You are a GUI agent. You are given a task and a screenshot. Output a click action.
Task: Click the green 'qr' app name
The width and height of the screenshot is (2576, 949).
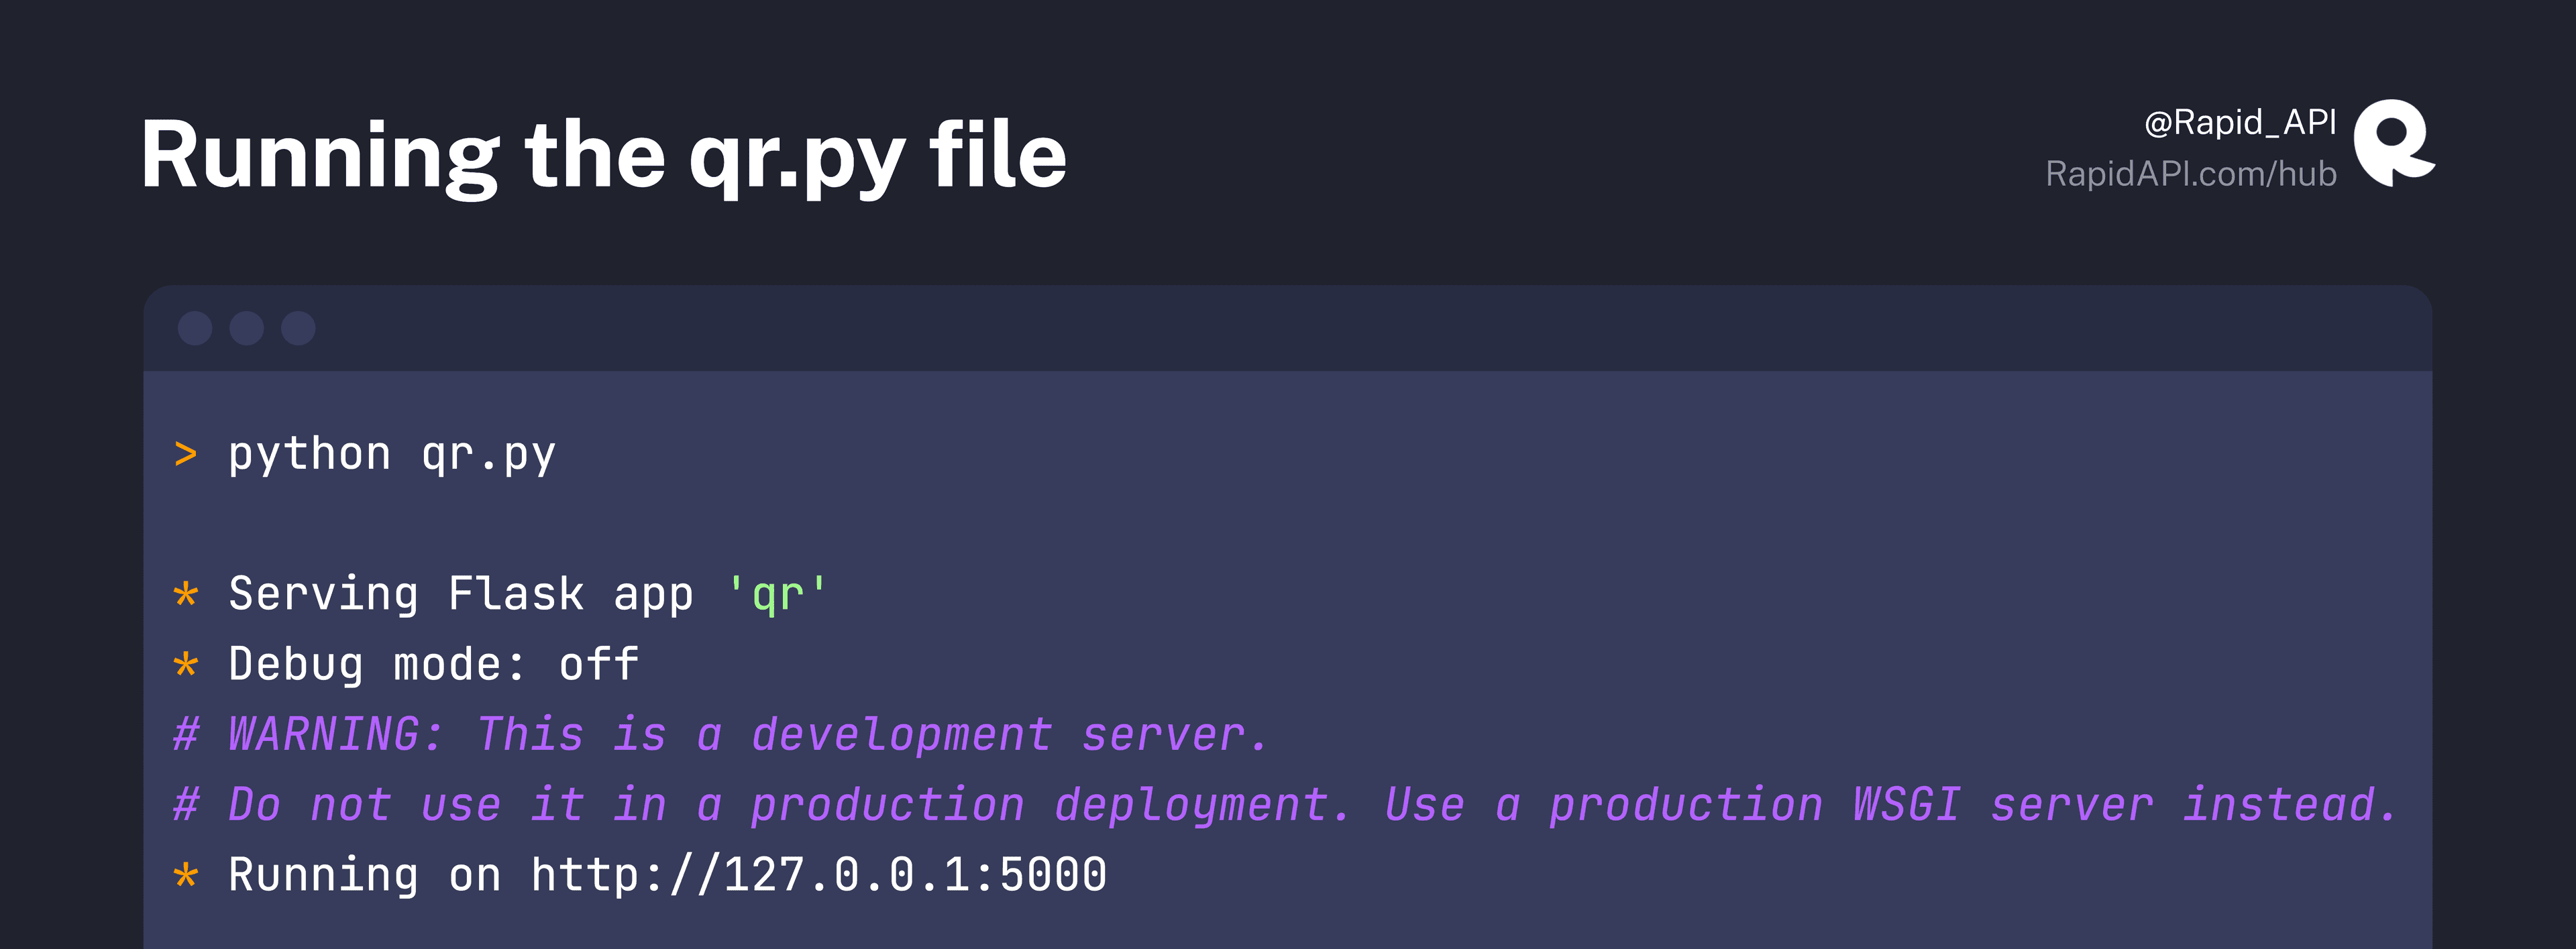777,595
